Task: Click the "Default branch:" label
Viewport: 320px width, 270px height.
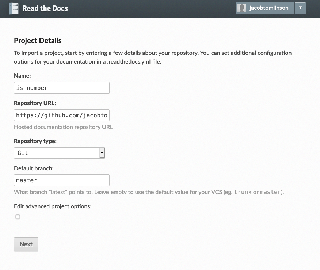Action: point(34,168)
